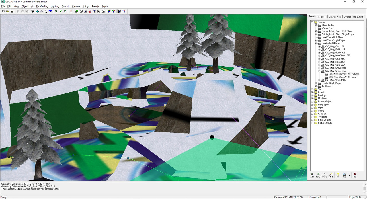
Task: Select C&C_Map_Under 1127 - includes preset
Action: tap(344, 74)
